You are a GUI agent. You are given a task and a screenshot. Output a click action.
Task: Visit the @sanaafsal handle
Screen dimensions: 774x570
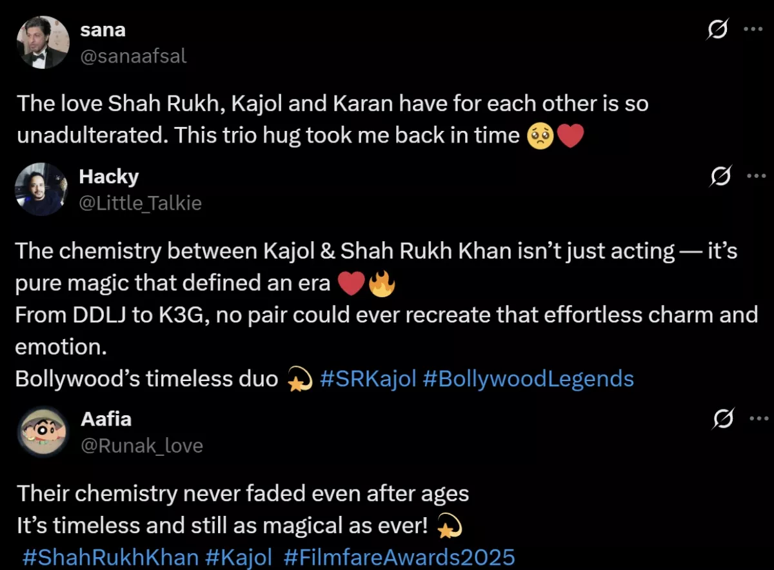point(132,56)
